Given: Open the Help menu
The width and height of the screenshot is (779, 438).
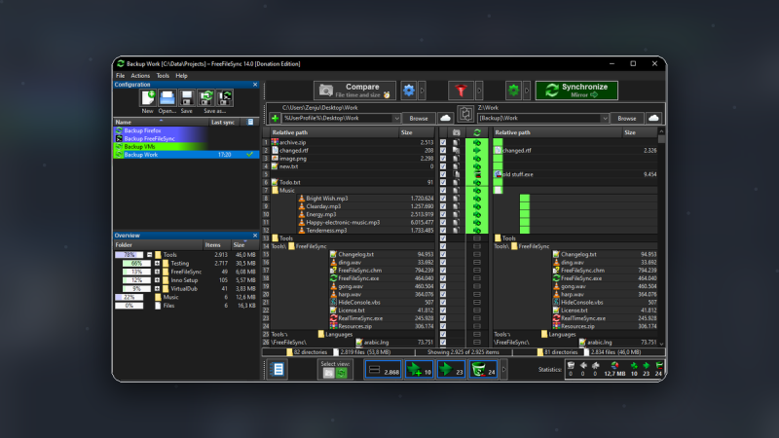Looking at the screenshot, I should pyautogui.click(x=181, y=76).
